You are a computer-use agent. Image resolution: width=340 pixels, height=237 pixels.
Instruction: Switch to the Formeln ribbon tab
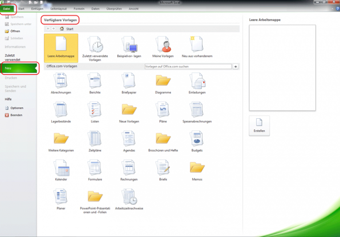[79, 8]
